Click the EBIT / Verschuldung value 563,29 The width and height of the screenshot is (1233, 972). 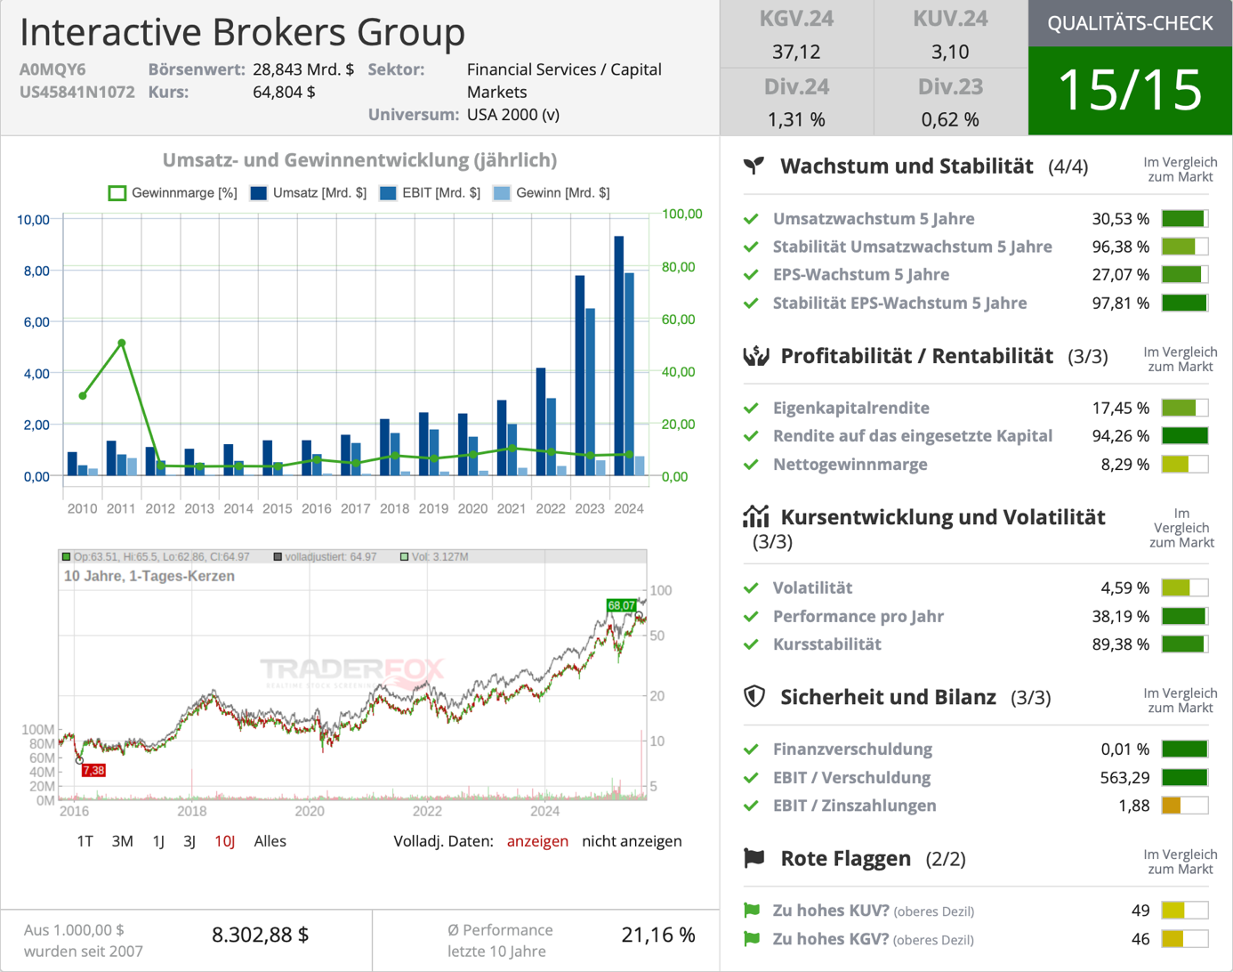[1124, 778]
